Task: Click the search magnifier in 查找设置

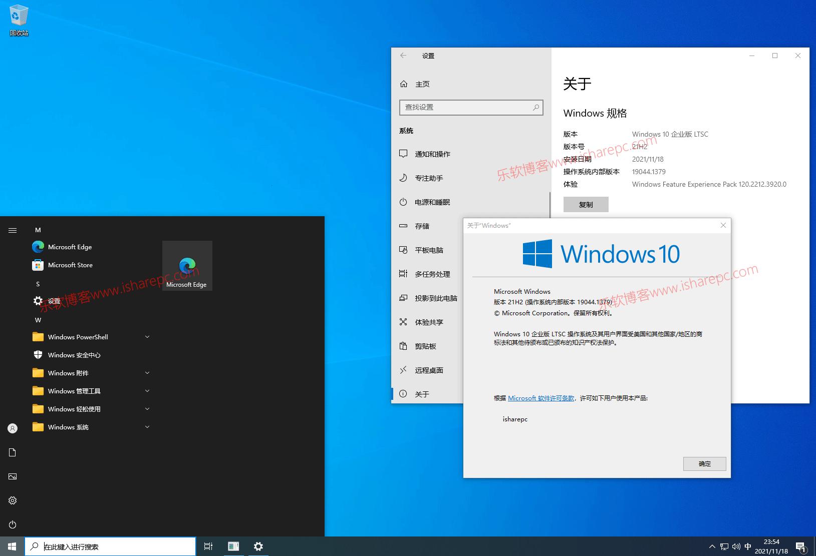Action: pyautogui.click(x=536, y=107)
